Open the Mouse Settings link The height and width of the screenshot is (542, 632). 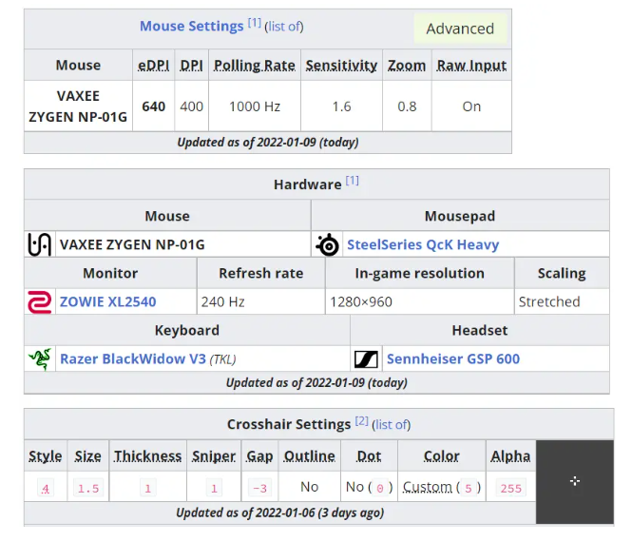[x=191, y=27]
